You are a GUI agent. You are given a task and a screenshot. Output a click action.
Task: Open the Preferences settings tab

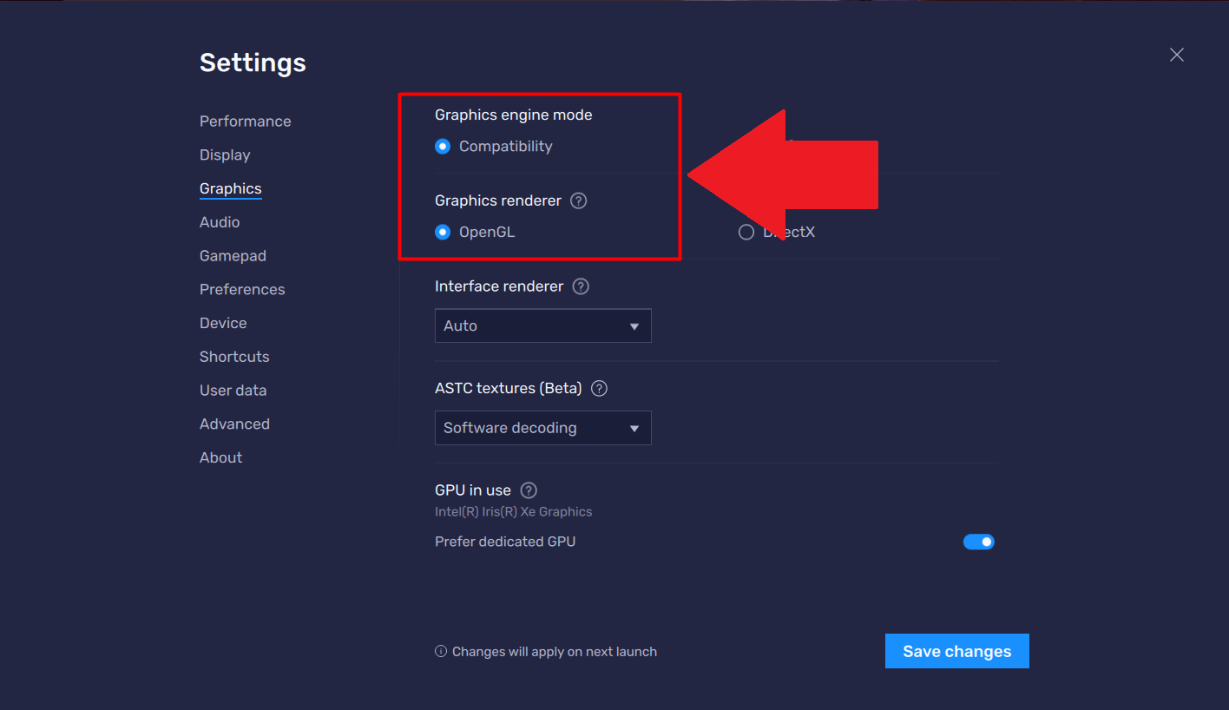tap(242, 290)
